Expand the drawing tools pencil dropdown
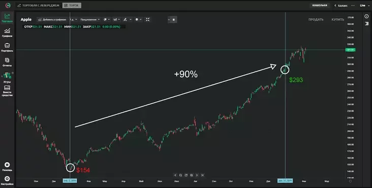The image size is (372, 188). (128, 19)
